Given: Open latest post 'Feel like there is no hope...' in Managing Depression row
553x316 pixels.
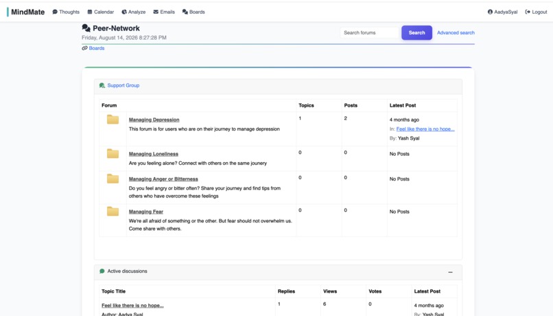Looking at the screenshot, I should click(x=425, y=129).
